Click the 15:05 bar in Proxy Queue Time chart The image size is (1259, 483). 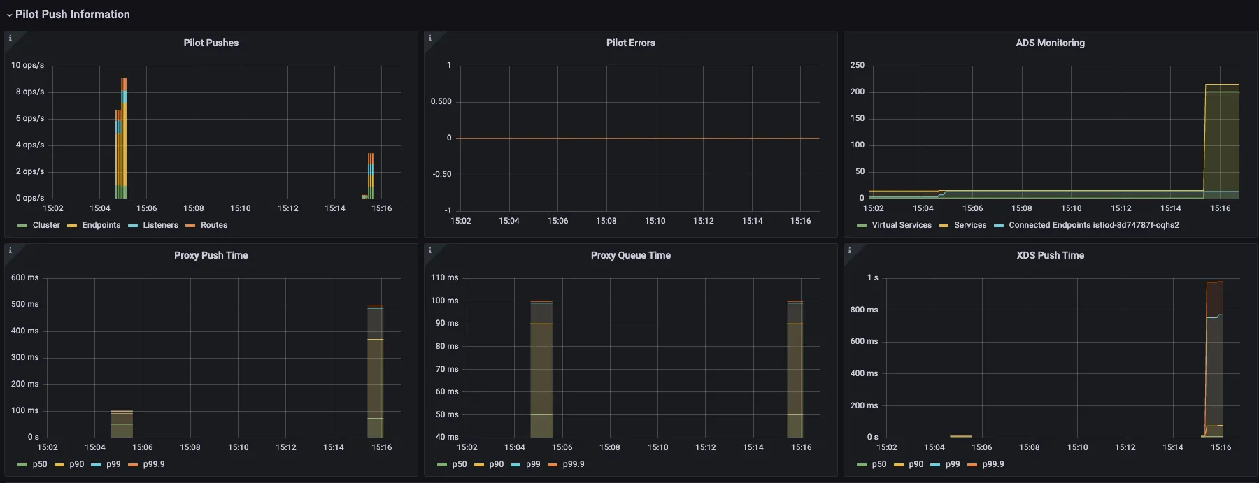pyautogui.click(x=541, y=369)
